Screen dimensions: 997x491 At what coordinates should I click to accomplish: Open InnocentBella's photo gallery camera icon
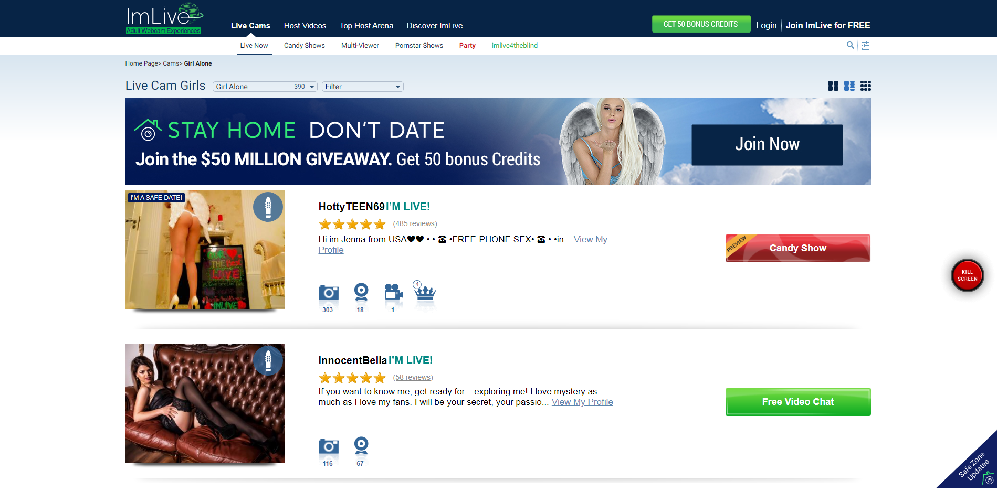[328, 446]
